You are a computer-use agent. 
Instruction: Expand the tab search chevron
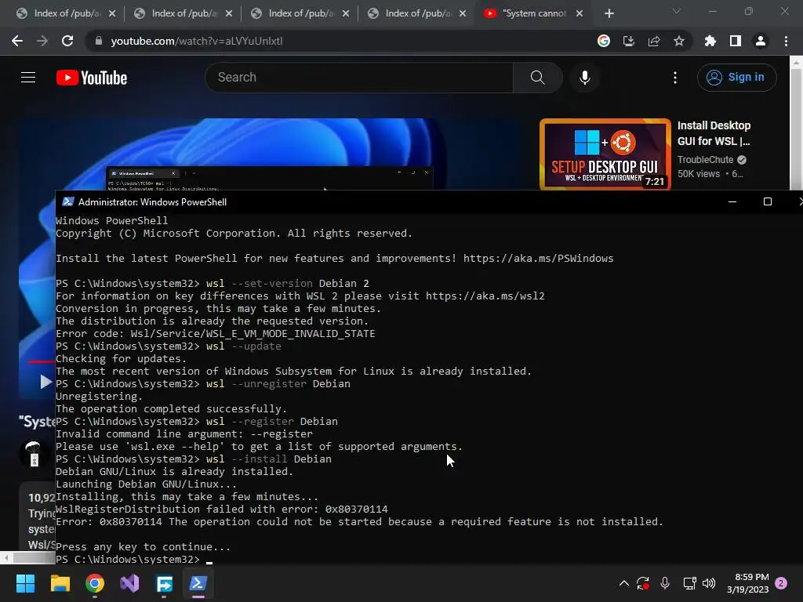pyautogui.click(x=677, y=11)
